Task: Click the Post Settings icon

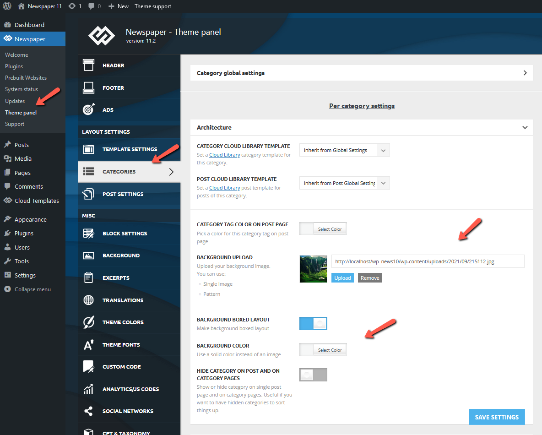Action: pyautogui.click(x=88, y=194)
